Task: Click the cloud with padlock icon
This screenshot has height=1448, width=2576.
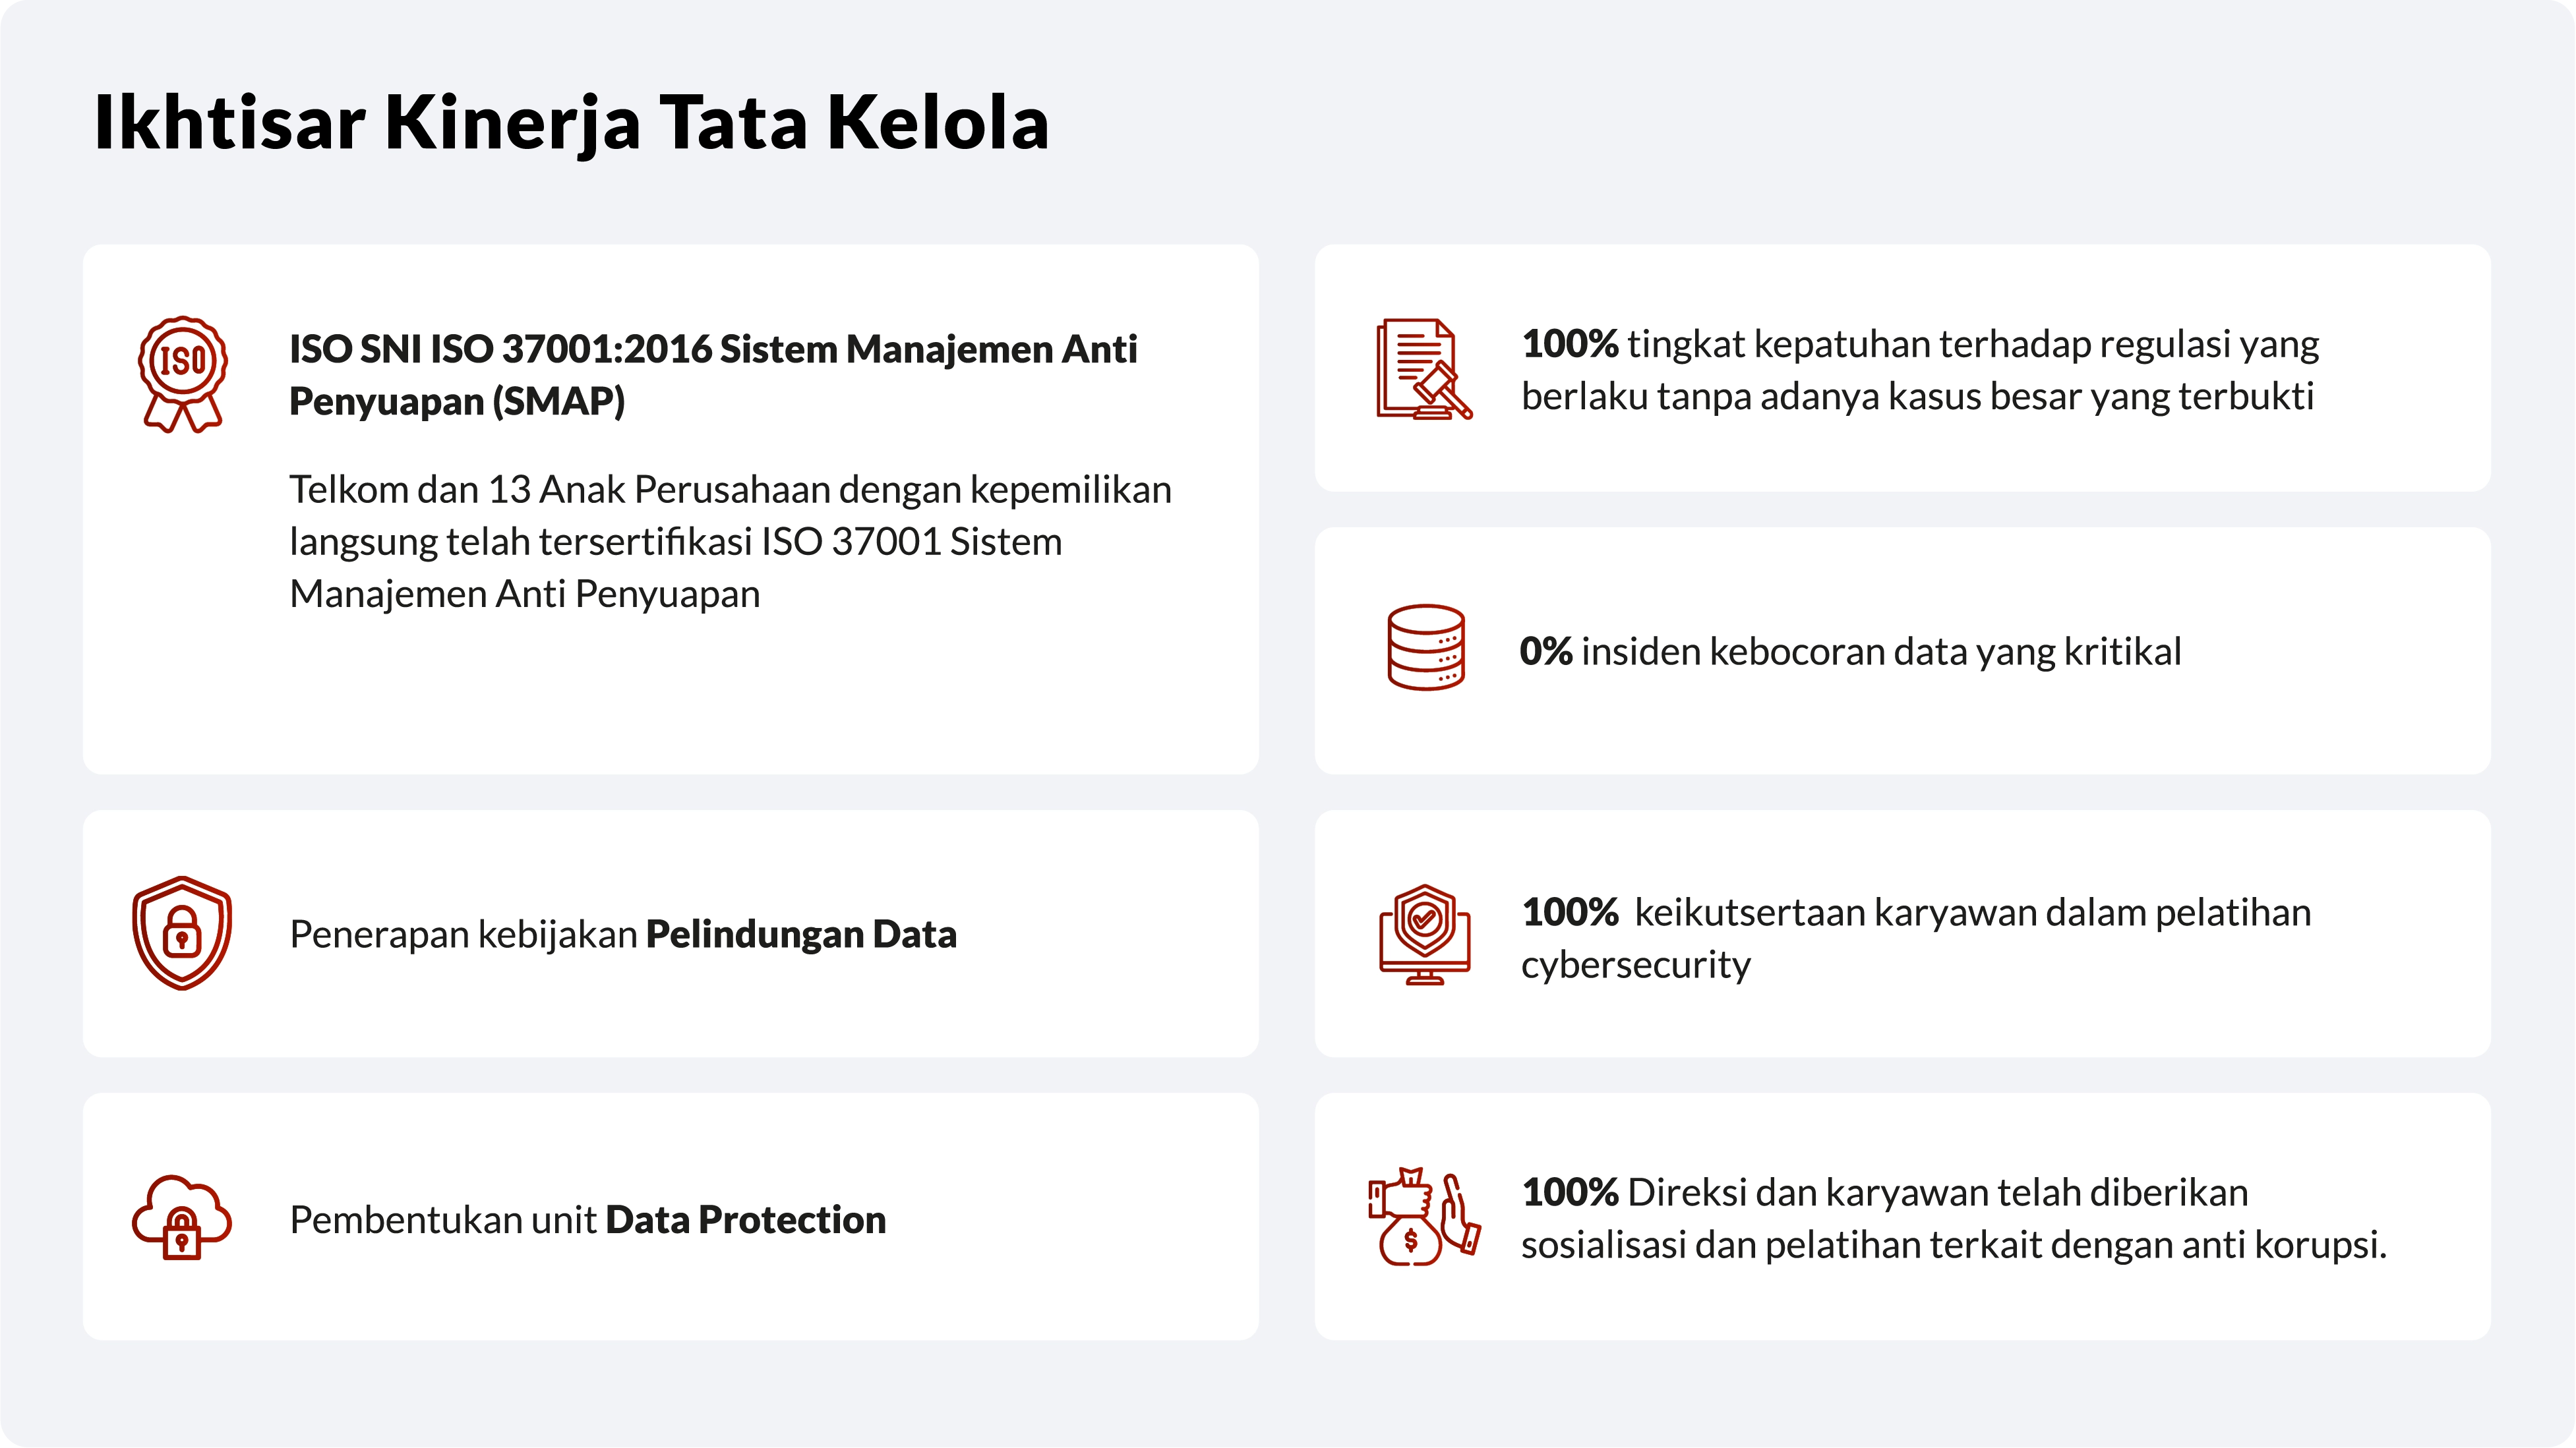Action: coord(182,1216)
